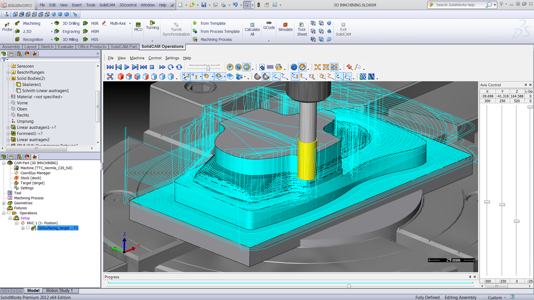Switch to the Evaluate tab
Viewport: 534px width, 300px height.
click(65, 47)
